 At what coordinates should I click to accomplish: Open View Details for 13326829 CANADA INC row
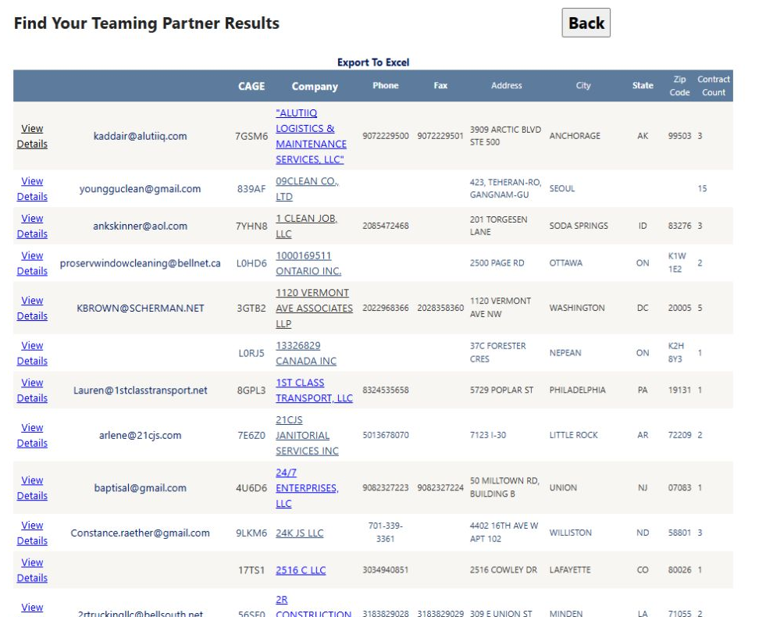[x=32, y=353]
